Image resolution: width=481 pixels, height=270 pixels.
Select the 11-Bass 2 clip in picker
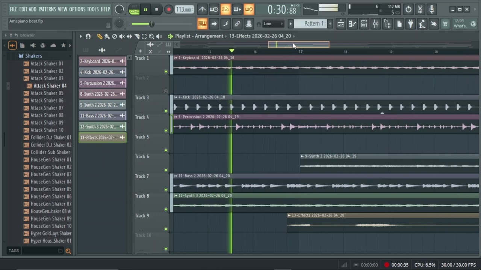tap(98, 116)
